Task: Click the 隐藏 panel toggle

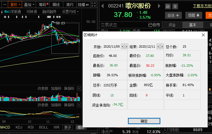Action: [x=83, y=5]
